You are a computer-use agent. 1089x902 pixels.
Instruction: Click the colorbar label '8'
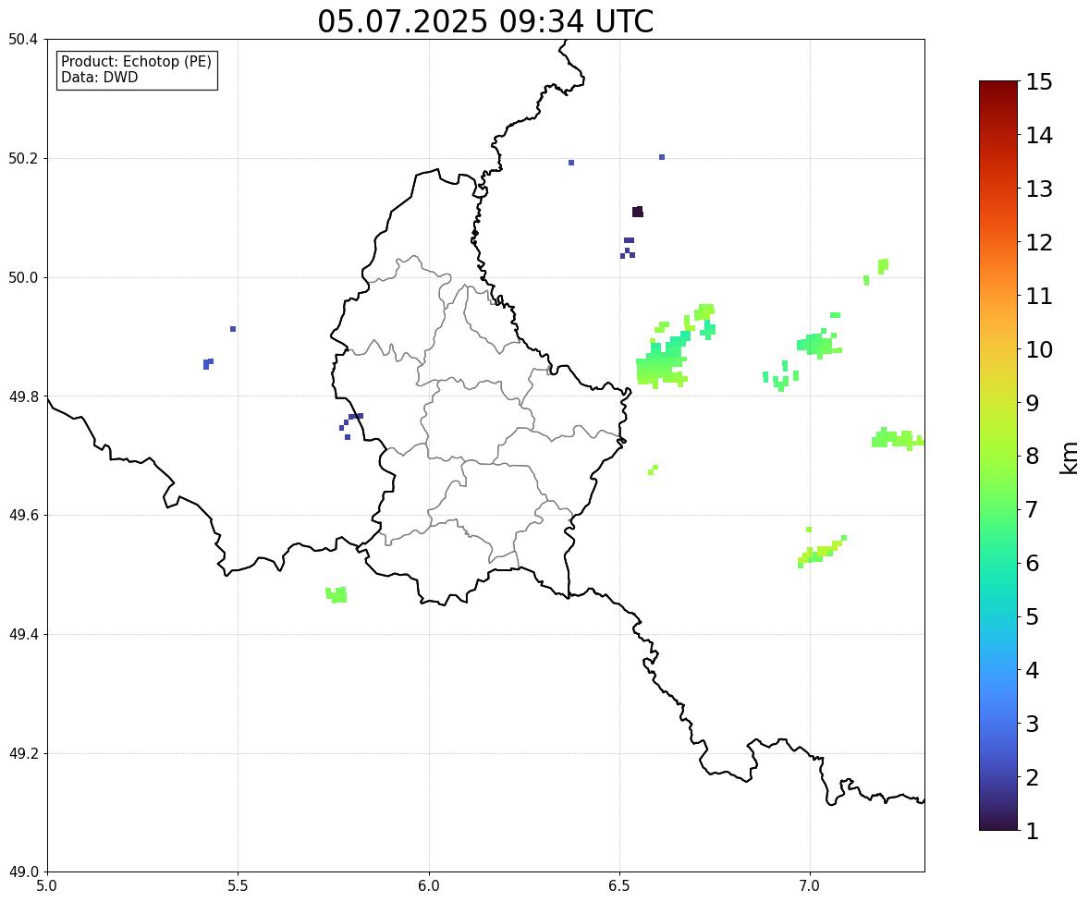click(x=1033, y=457)
